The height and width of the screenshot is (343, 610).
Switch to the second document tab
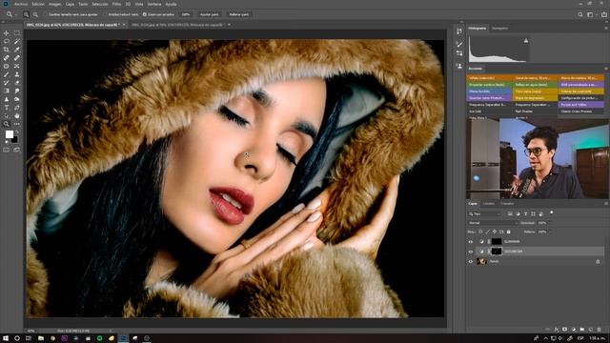click(x=179, y=25)
